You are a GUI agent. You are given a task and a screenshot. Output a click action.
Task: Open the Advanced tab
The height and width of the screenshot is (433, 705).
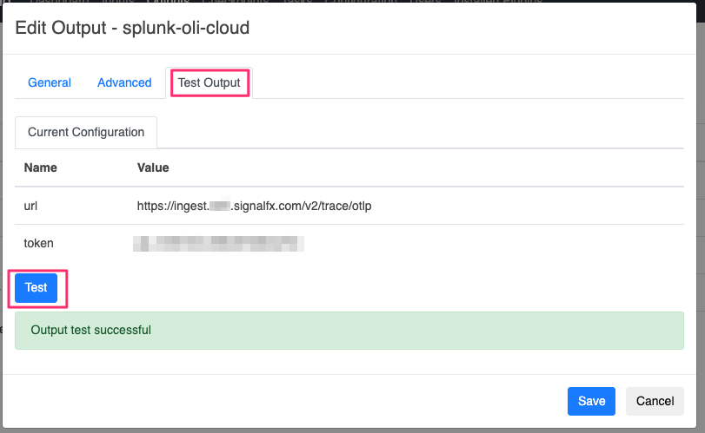[124, 82]
